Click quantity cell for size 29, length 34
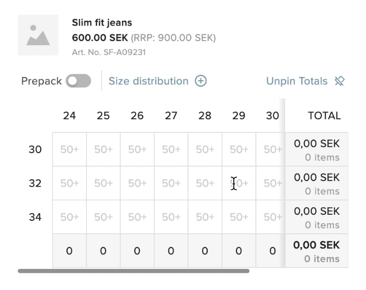The image size is (366, 290). pyautogui.click(x=239, y=217)
